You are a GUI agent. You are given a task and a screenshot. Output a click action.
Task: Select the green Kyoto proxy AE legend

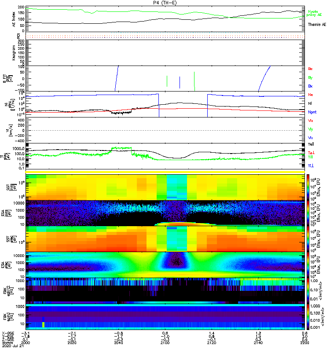(314, 13)
